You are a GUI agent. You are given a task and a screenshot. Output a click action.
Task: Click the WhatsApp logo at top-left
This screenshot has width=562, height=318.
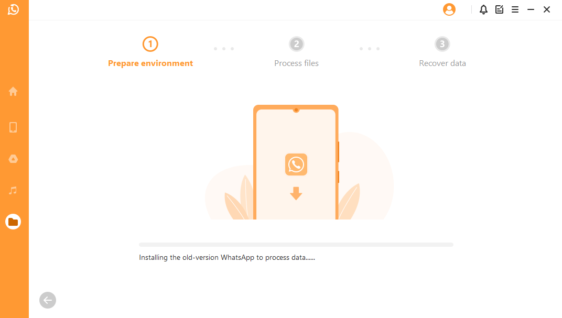pyautogui.click(x=13, y=9)
